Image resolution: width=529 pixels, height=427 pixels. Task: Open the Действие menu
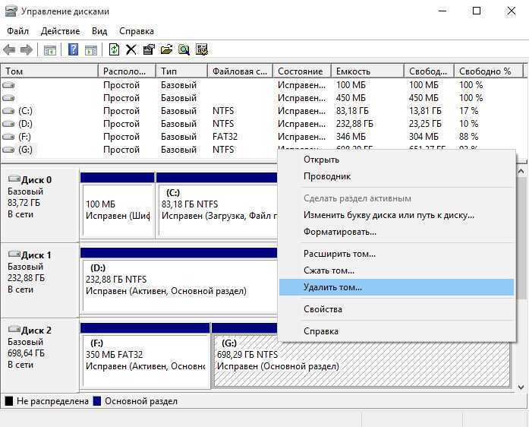click(x=61, y=31)
